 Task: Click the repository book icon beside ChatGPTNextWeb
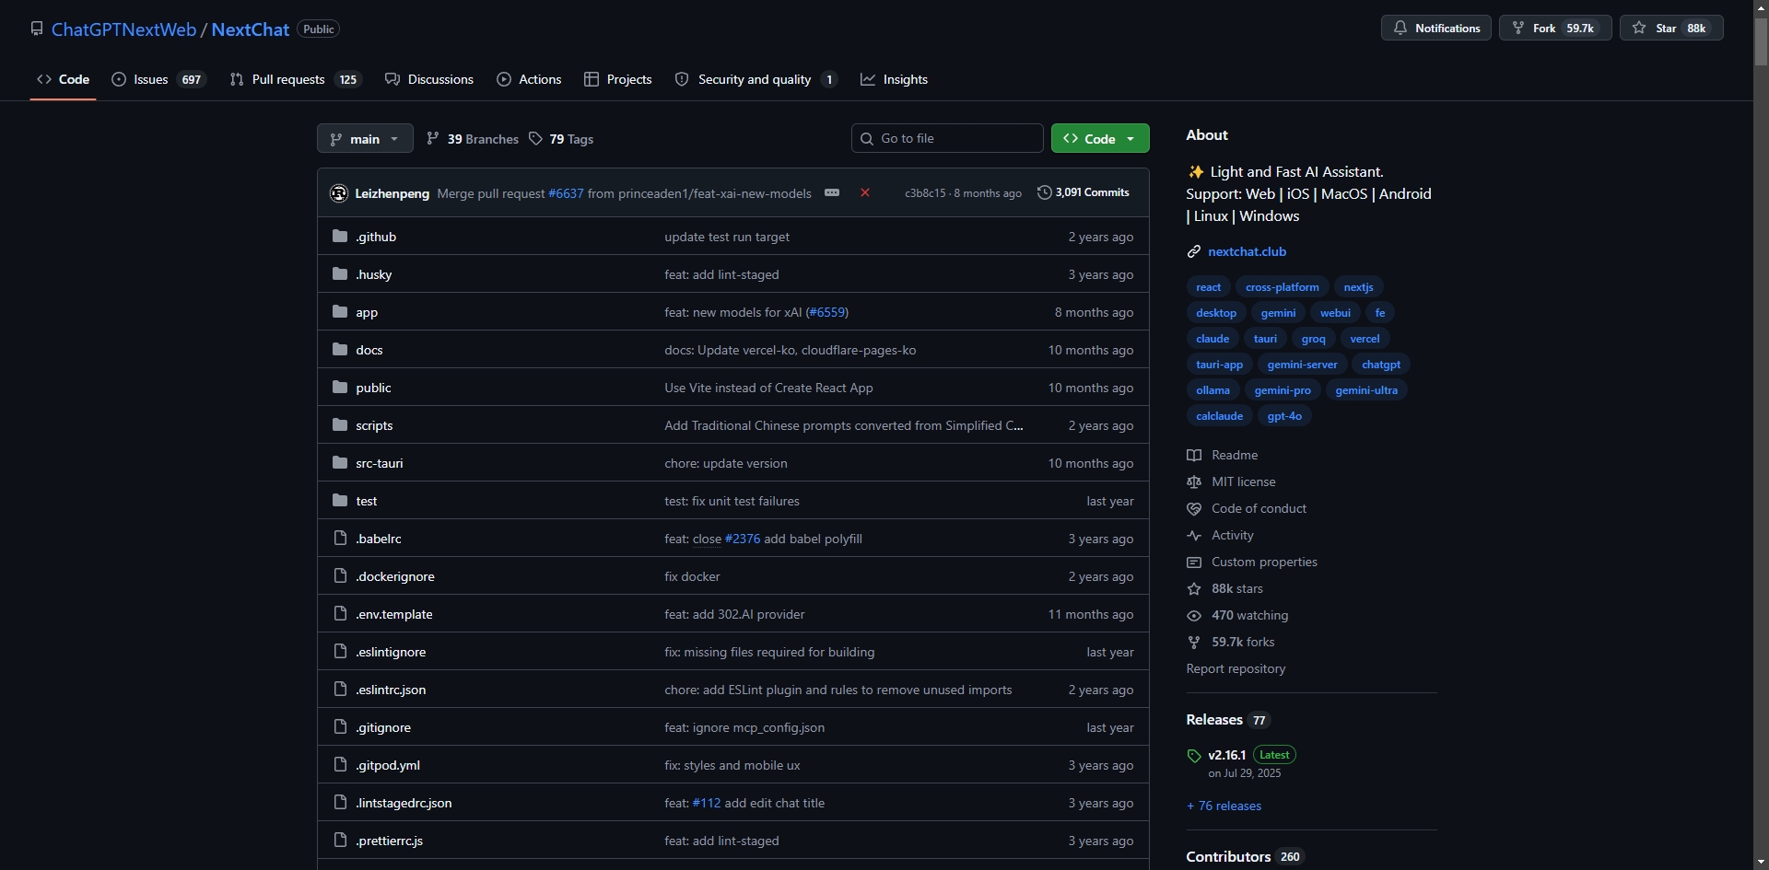tap(37, 29)
